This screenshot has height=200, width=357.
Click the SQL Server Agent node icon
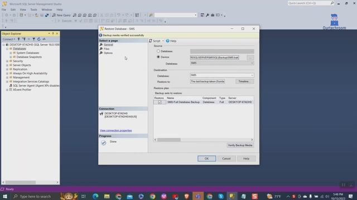coord(11,86)
